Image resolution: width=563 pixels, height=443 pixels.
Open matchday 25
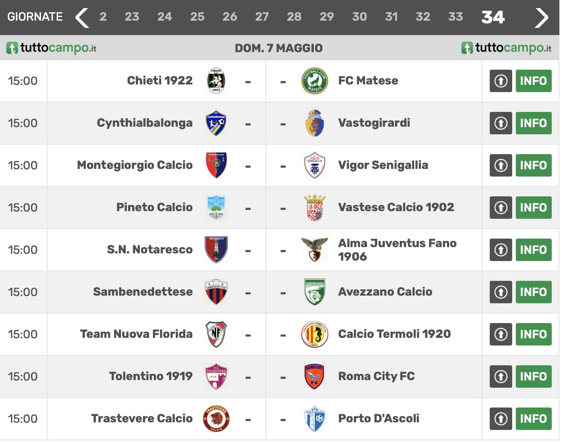[x=197, y=17]
